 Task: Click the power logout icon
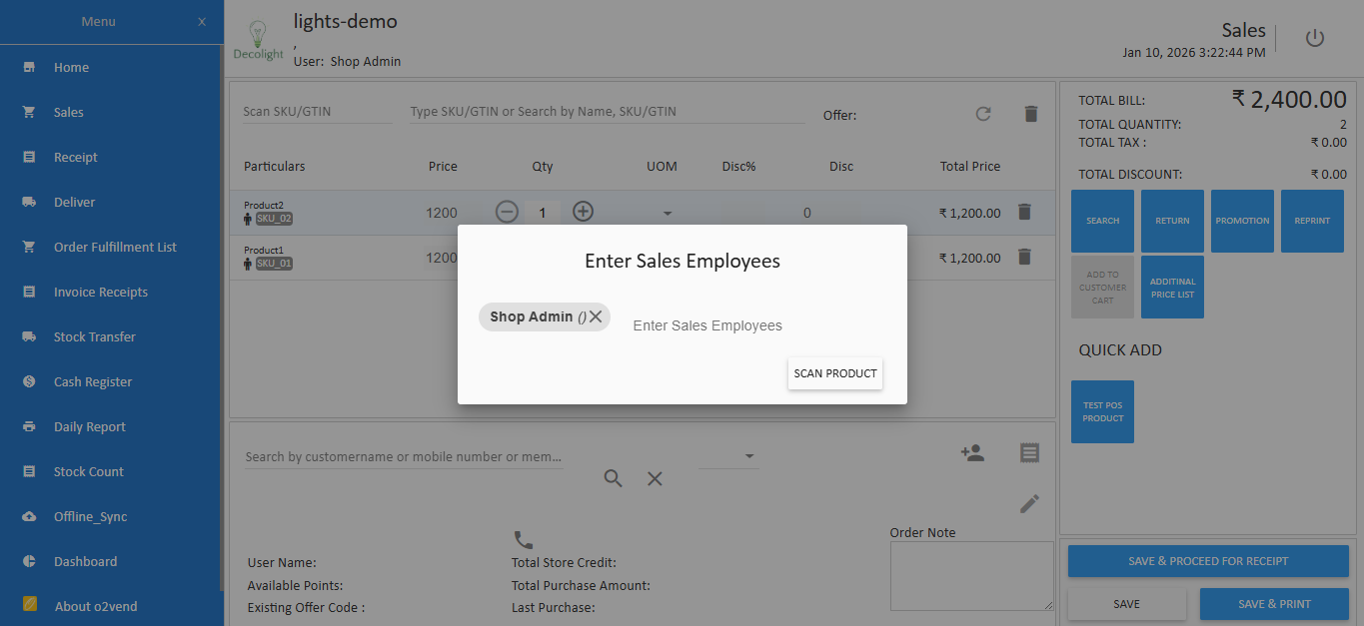click(1314, 38)
